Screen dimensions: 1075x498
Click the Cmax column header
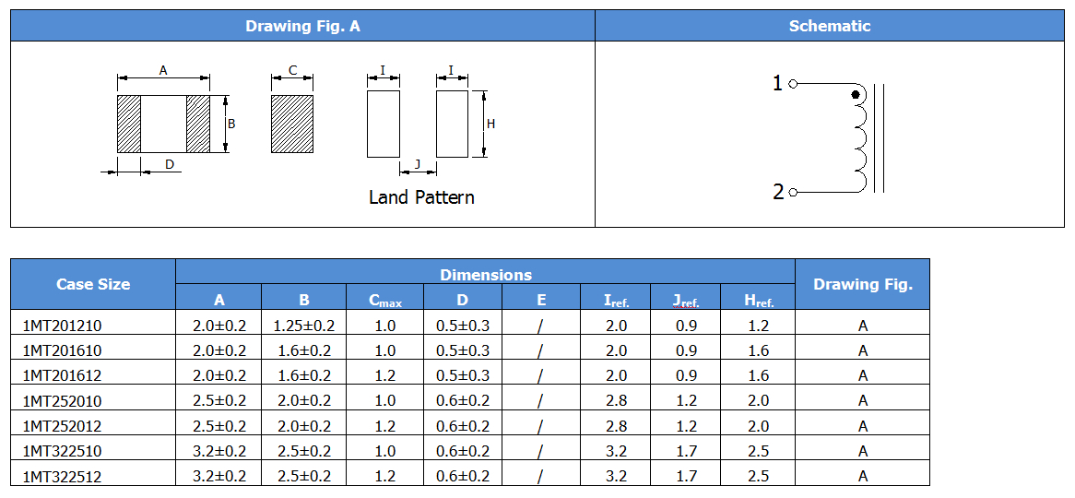pos(385,300)
